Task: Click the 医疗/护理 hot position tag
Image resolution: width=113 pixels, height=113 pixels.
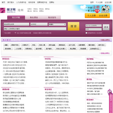Action: (x=38, y=49)
